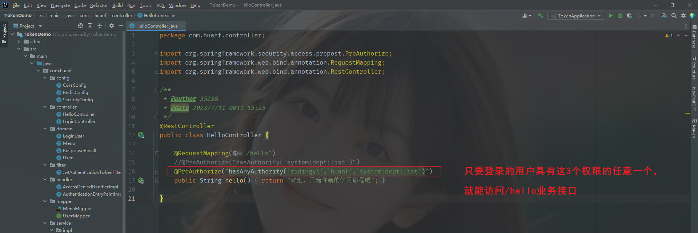Image resolution: width=698 pixels, height=233 pixels.
Task: Click the warning indicator showing 1 problem
Action: 669,36
